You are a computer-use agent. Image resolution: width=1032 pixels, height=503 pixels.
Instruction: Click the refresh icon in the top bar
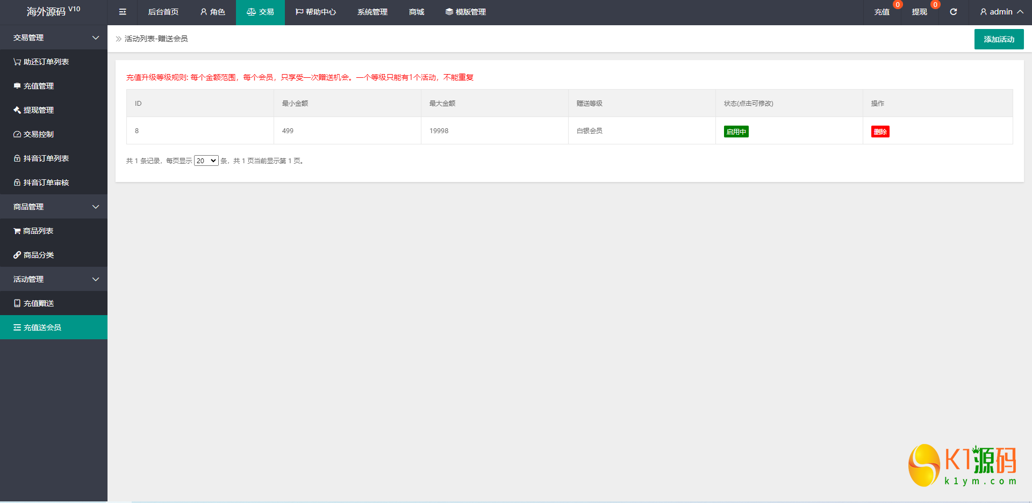[954, 12]
